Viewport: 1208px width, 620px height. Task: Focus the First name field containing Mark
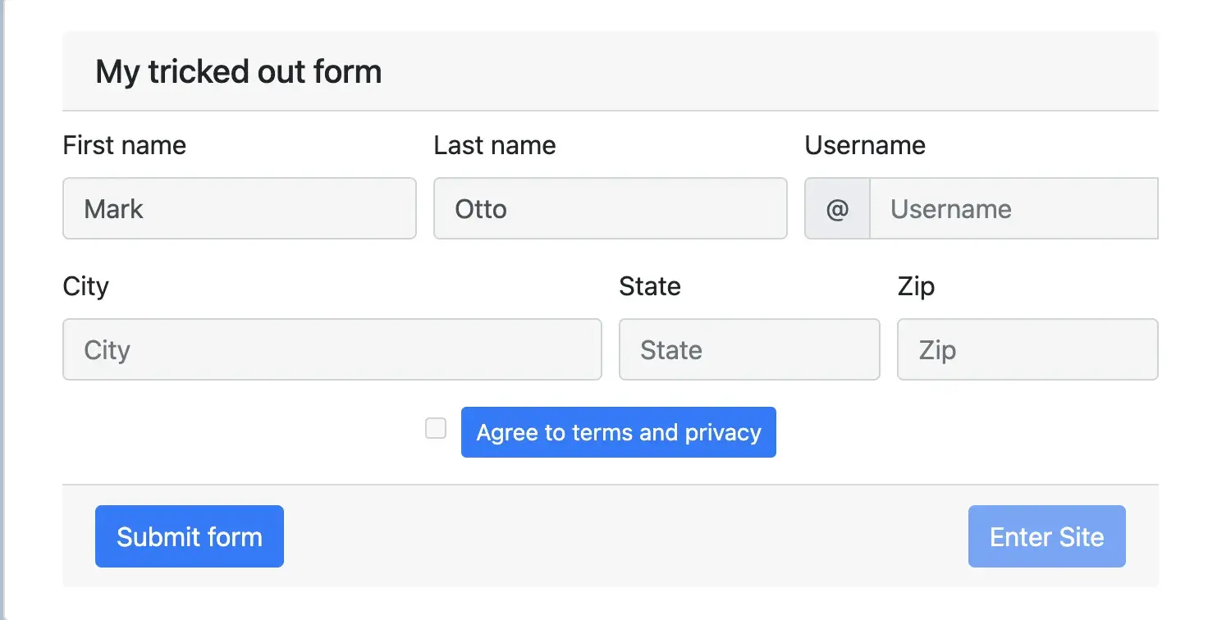240,209
